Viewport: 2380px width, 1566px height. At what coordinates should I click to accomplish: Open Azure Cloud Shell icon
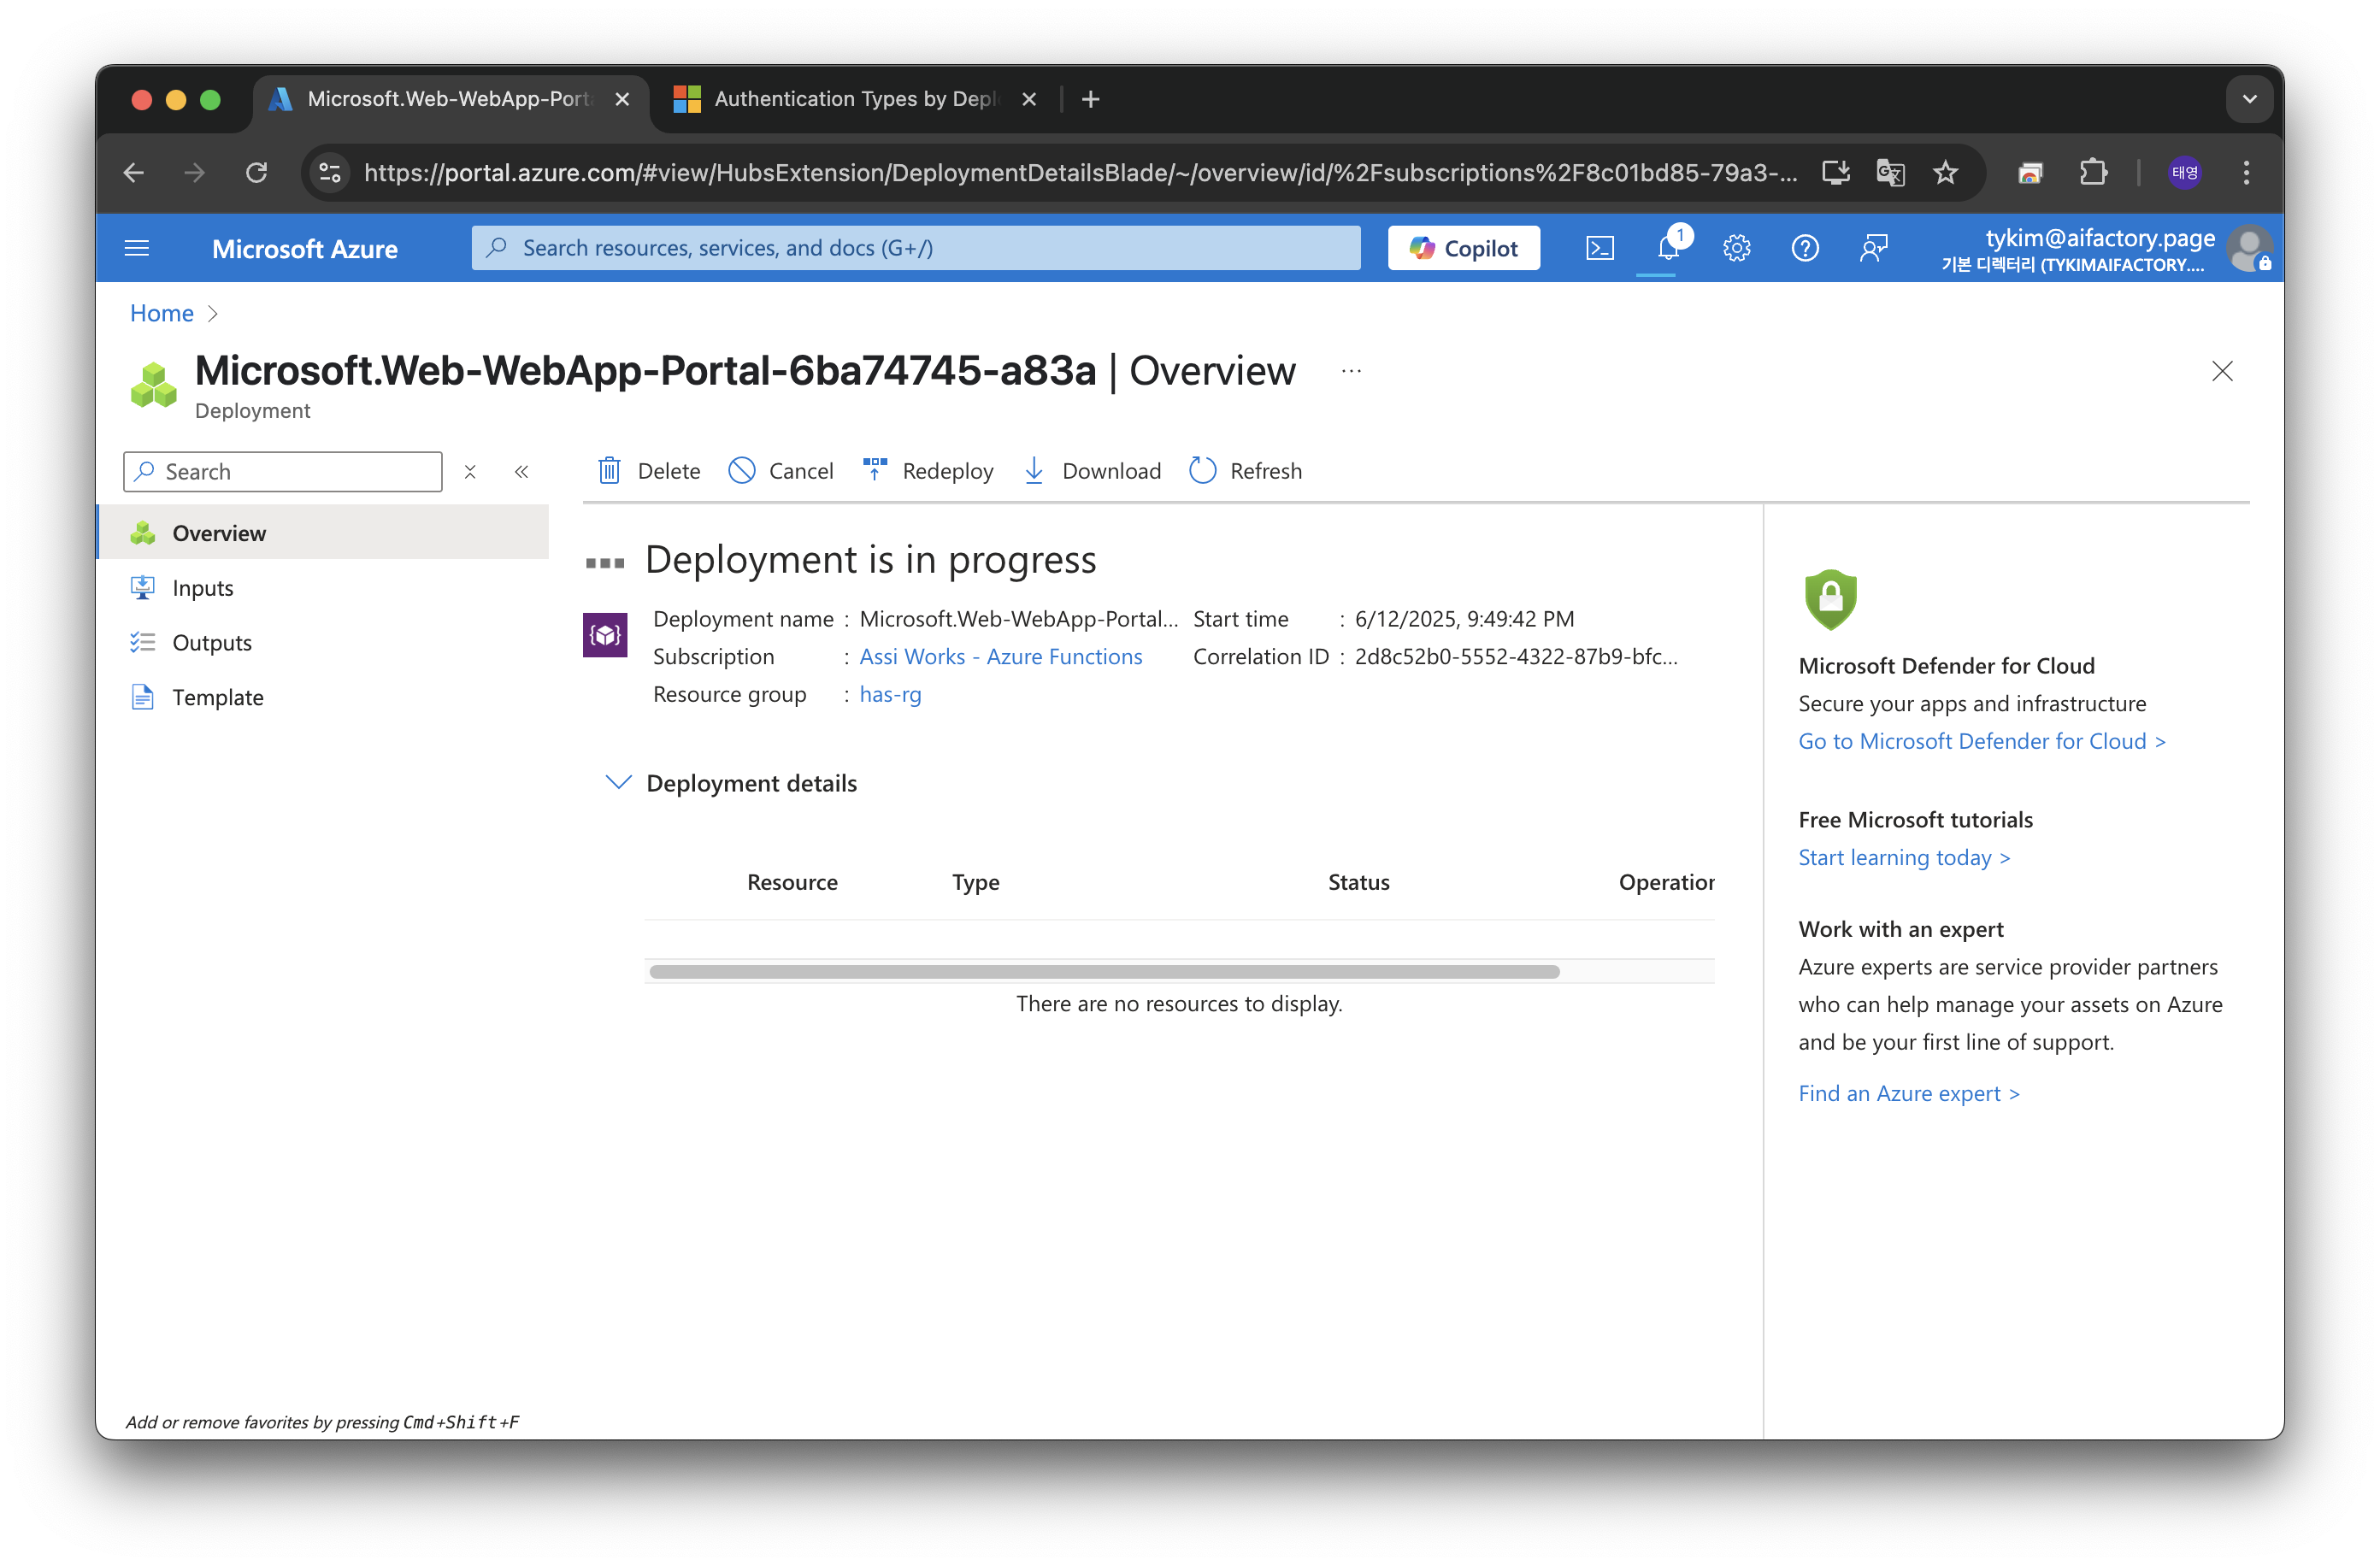[x=1599, y=248]
